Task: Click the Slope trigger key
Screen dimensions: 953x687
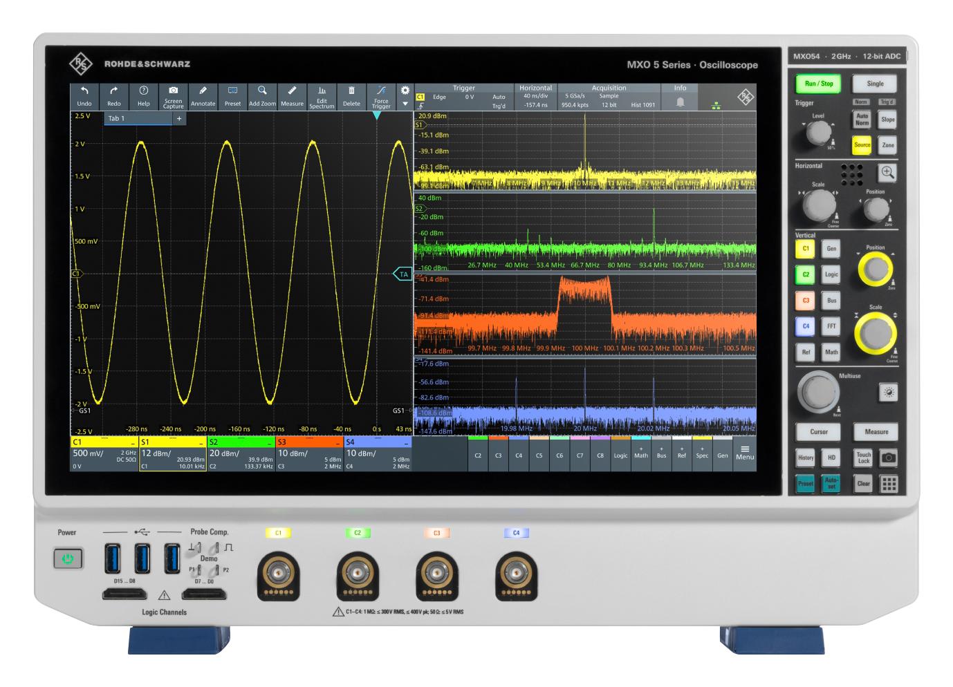Action: point(888,120)
